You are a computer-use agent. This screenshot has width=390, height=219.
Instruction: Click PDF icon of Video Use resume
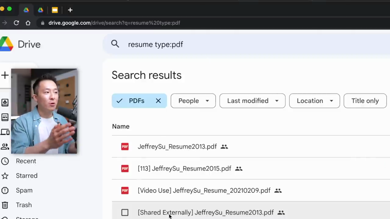[125, 190]
